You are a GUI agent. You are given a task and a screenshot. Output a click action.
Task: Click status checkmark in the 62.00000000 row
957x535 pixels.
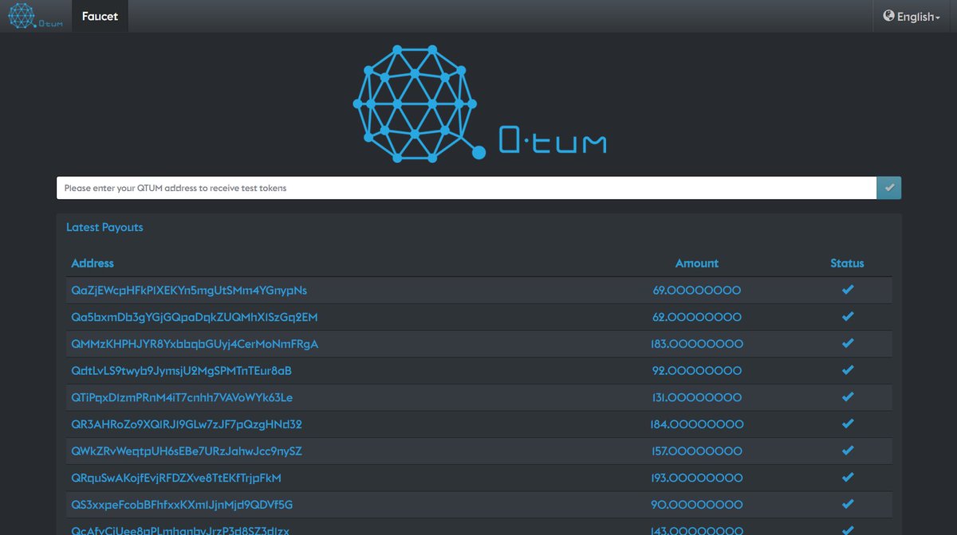[848, 317]
